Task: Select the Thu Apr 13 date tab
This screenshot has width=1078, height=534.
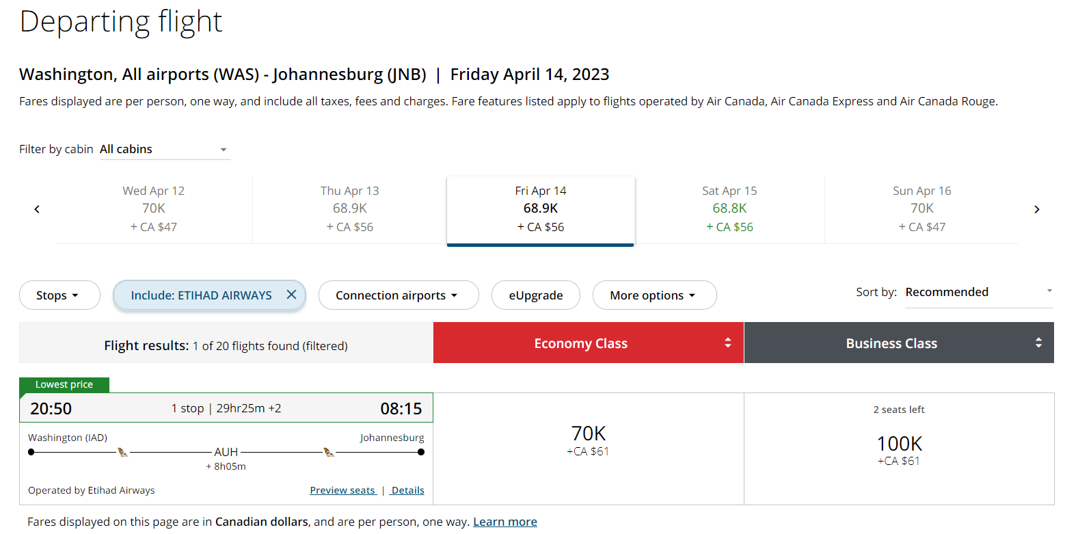Action: [350, 209]
